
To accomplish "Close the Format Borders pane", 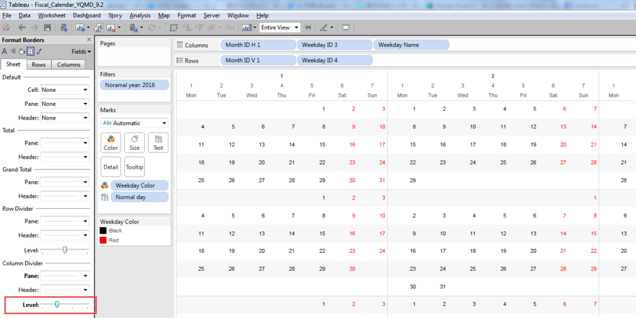I will 89,40.
